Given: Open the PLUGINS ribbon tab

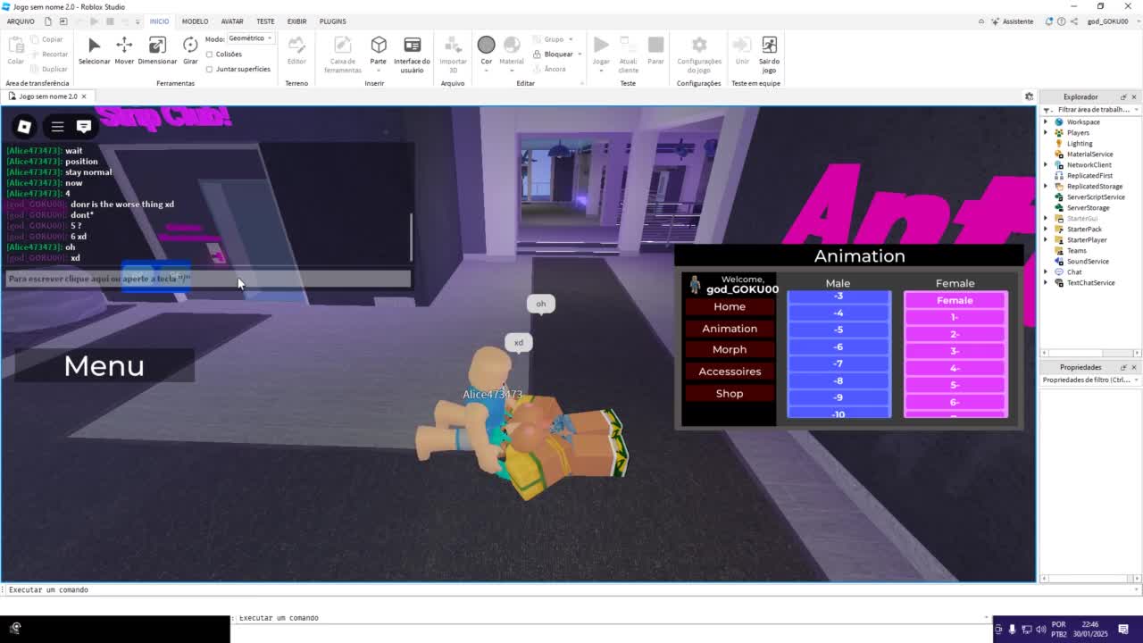Looking at the screenshot, I should pyautogui.click(x=332, y=21).
